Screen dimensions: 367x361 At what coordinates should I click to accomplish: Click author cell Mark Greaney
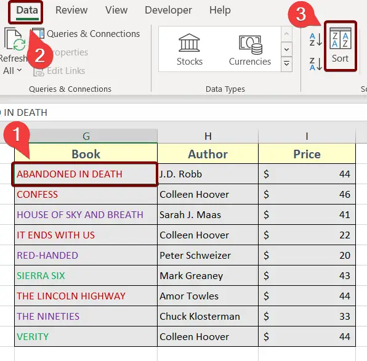coord(208,275)
